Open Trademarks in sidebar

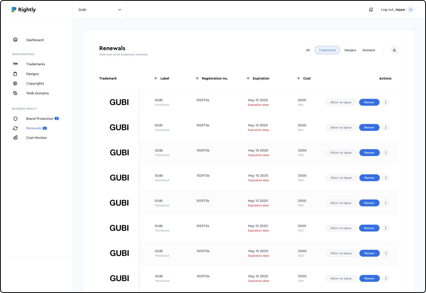[36, 64]
